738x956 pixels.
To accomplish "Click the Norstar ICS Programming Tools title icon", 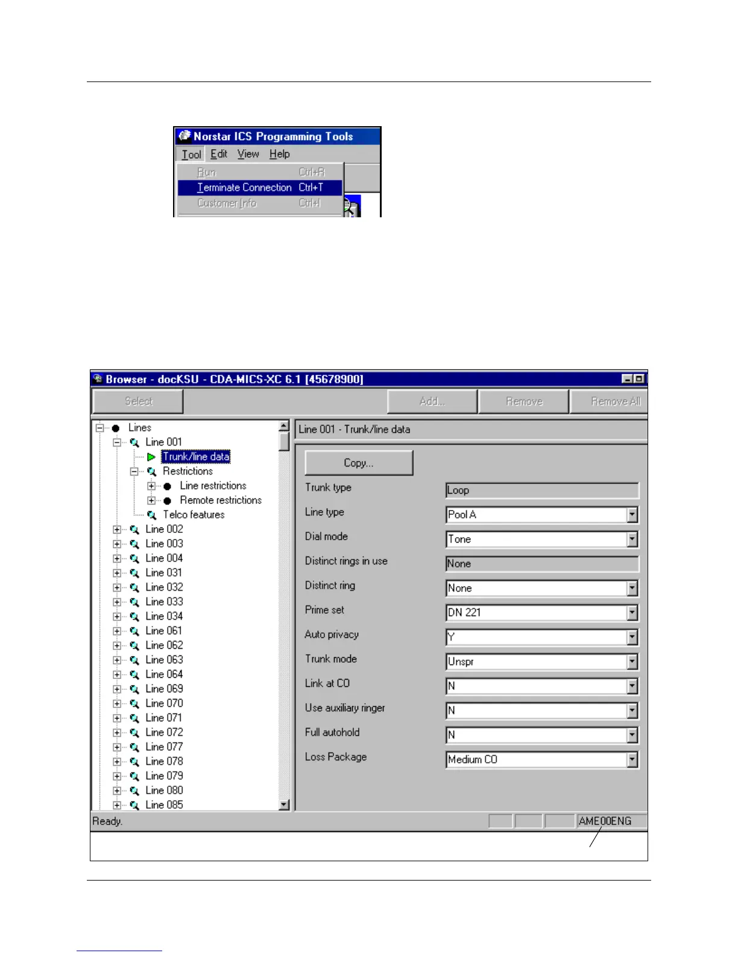I will click(x=184, y=136).
